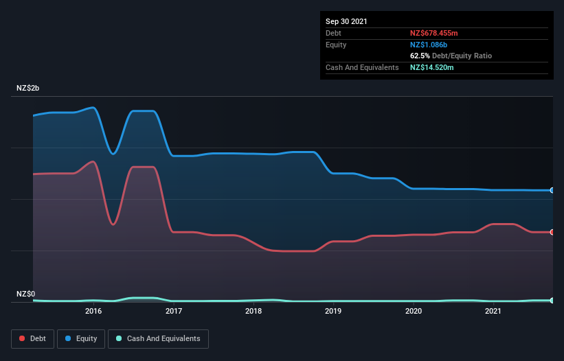Click the NZ$2b y-axis label

click(x=27, y=89)
